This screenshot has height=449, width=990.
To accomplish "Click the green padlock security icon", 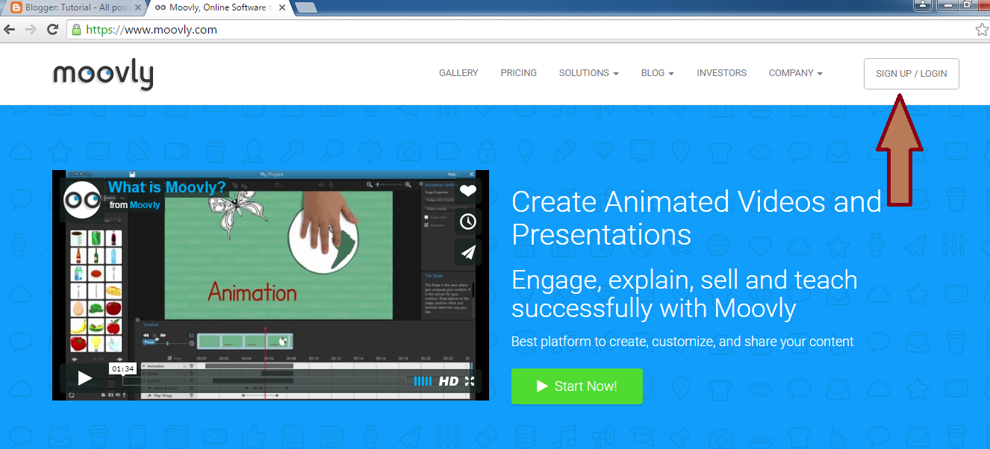I will (76, 30).
